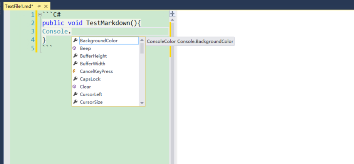The height and width of the screenshot is (164, 354).
Task: Click the editor scrollbar up arrow
Action: pos(172,20)
